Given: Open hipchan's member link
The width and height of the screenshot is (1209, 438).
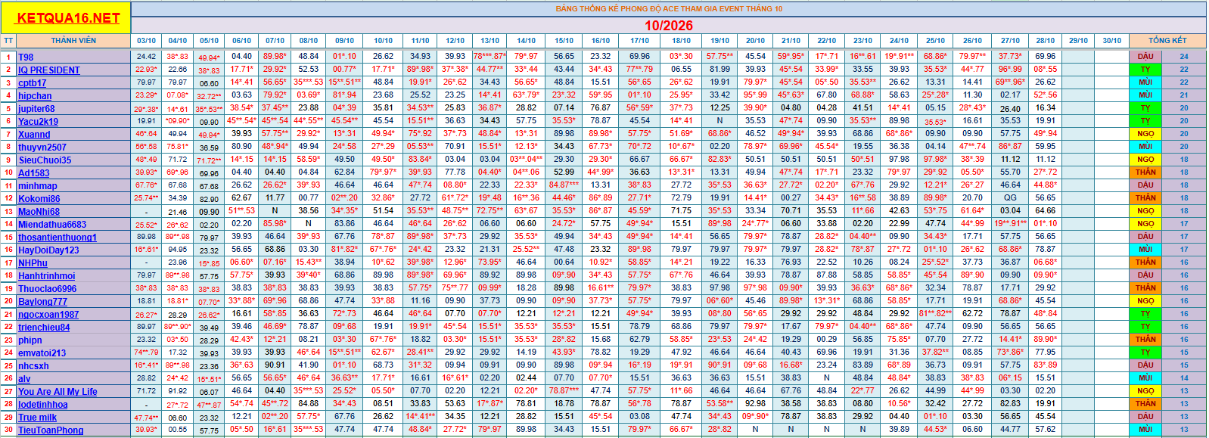Looking at the screenshot, I should 35,96.
